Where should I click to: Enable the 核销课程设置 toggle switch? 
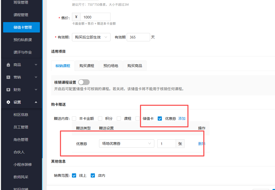(x=84, y=82)
